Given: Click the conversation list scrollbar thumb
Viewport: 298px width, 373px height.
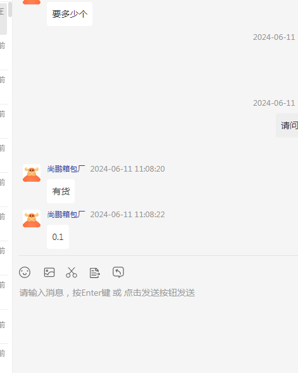Looking at the screenshot, I should (x=10, y=9).
